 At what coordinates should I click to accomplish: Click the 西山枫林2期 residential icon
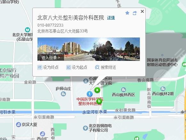coord(163,89)
